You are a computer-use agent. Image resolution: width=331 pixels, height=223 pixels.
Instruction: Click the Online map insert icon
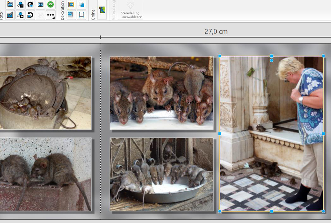(x=102, y=10)
